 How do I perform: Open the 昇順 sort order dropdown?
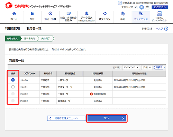[147, 68]
